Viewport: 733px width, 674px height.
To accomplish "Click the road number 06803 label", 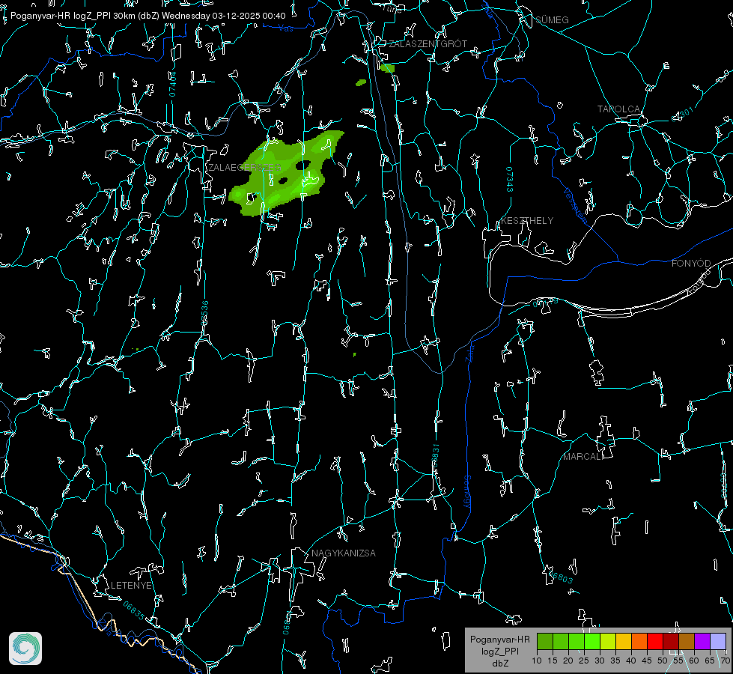I will coord(559,576).
